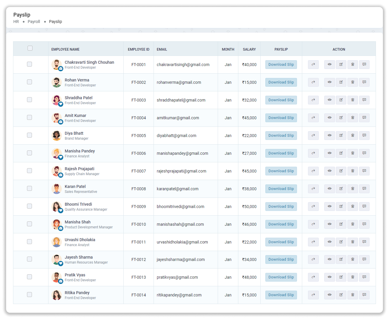
Task: Click the delete icon for Amit Kumar
Action: (x=353, y=118)
